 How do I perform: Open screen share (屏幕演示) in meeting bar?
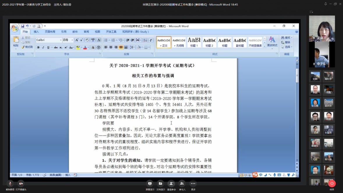(150, 184)
